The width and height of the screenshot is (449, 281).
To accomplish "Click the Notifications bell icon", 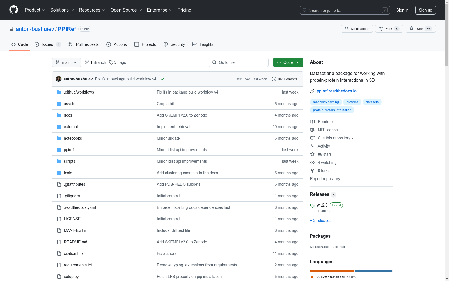I will click(347, 29).
